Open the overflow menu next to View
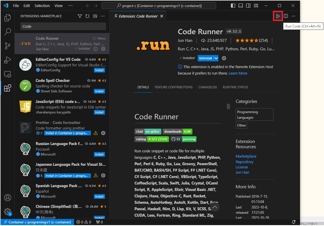Screen dimensions: 324x226 (70, 6)
